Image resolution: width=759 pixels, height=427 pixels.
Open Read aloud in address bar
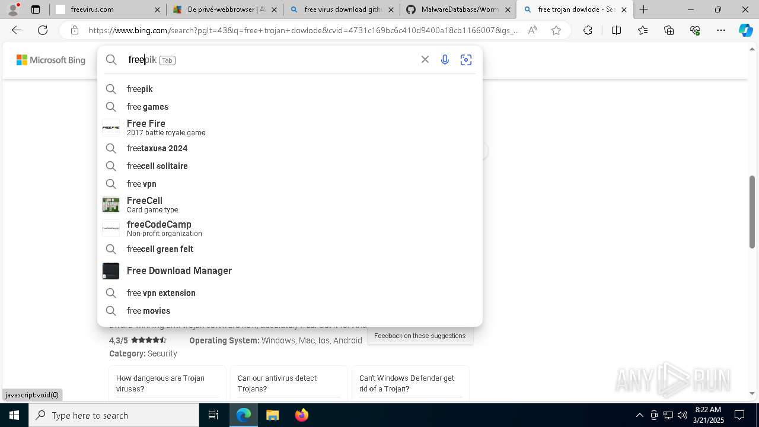point(532,30)
